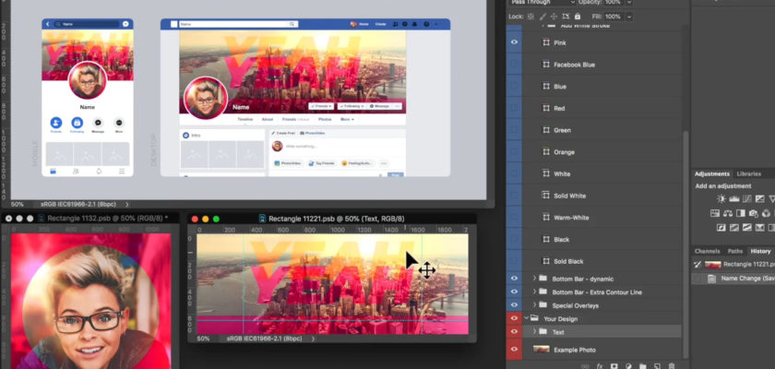Hide the Your Design group
775x369 pixels.
[514, 318]
